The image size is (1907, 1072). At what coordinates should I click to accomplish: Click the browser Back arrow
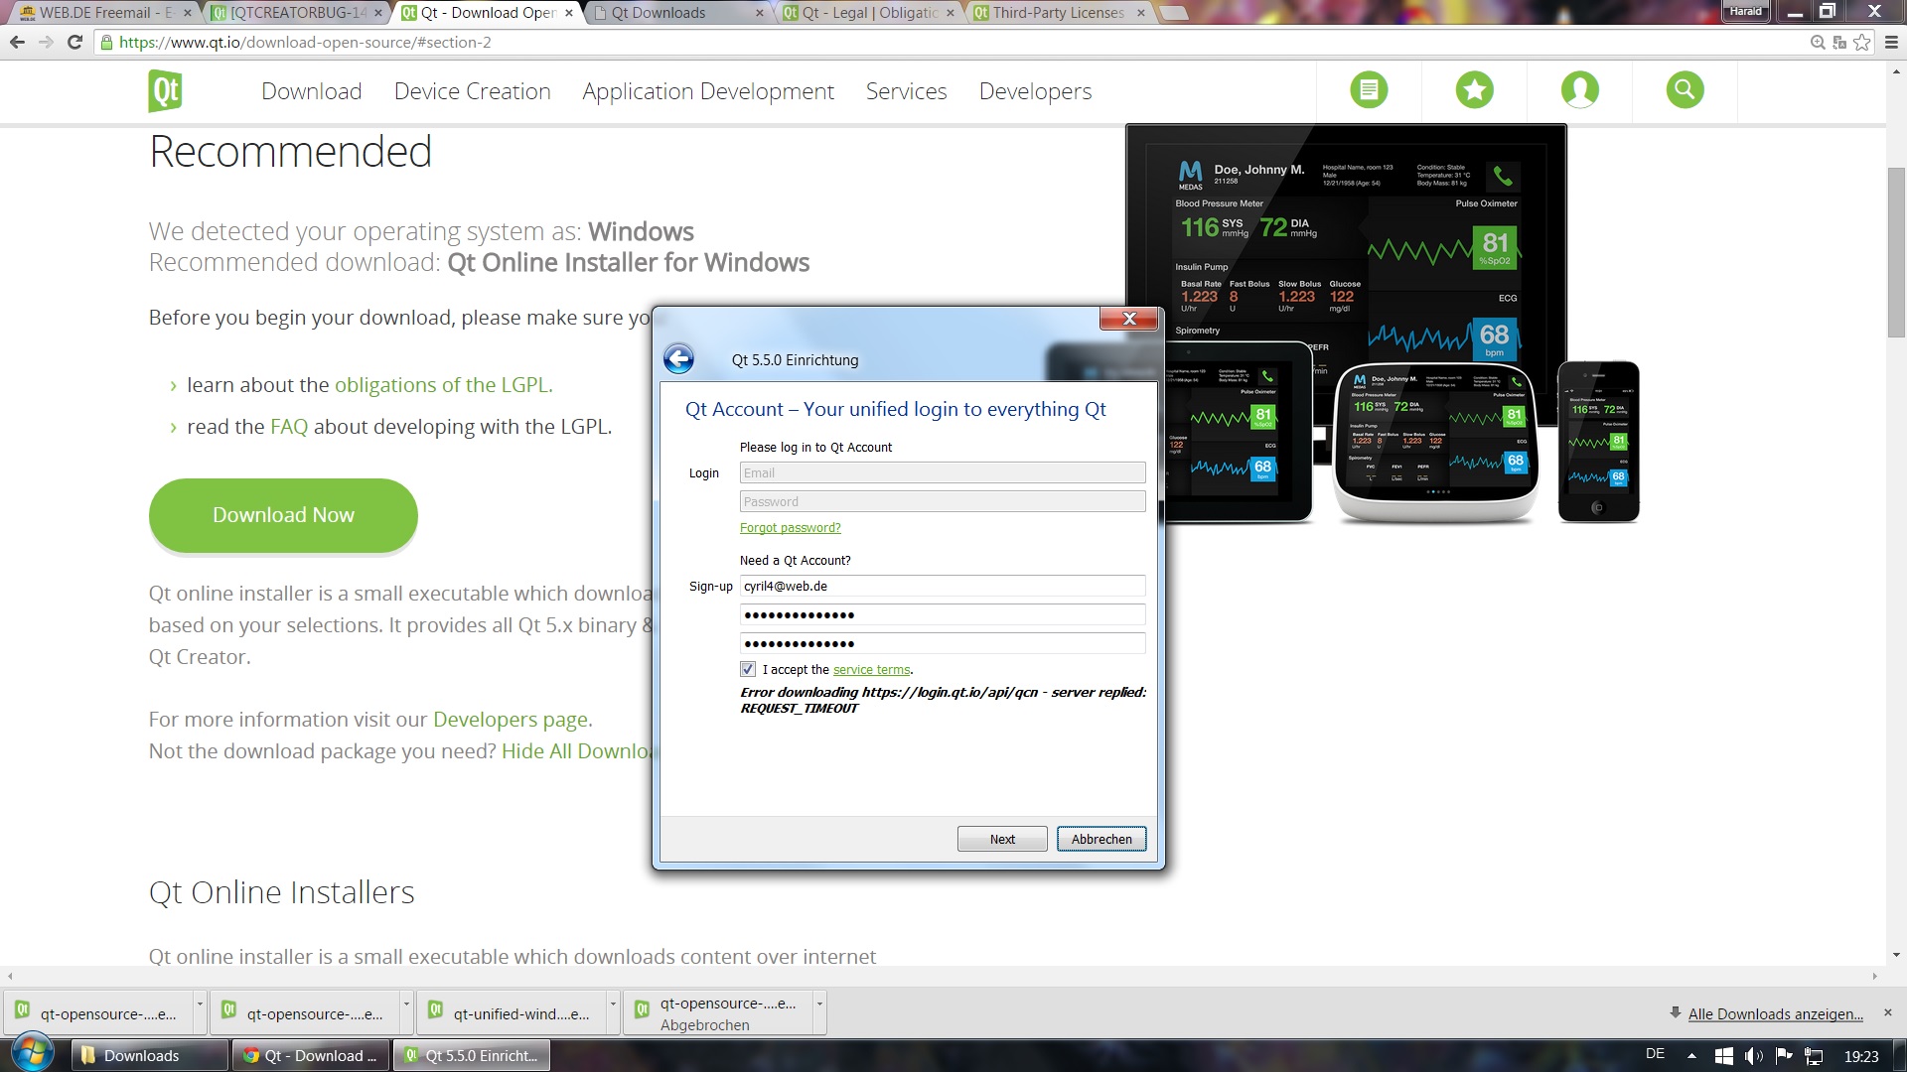[x=17, y=42]
